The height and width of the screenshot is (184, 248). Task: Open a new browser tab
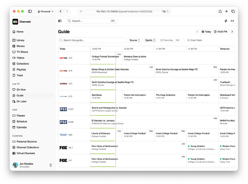(x=227, y=11)
